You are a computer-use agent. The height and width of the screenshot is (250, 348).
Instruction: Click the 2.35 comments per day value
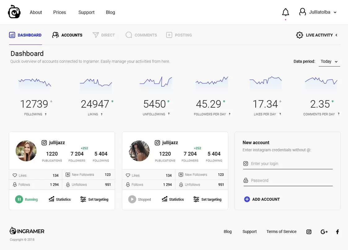coord(320,104)
